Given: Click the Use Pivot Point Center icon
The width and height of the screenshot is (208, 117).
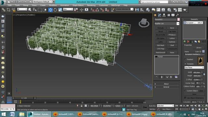Looking at the screenshot, I should pyautogui.click(x=76, y=10).
